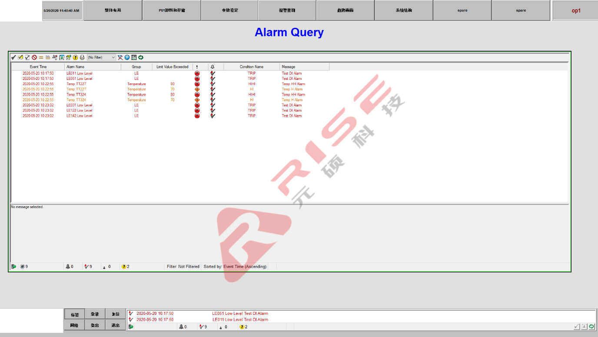Click the black list view toolbar icon
The height and width of the screenshot is (337, 598).
pyautogui.click(x=134, y=57)
